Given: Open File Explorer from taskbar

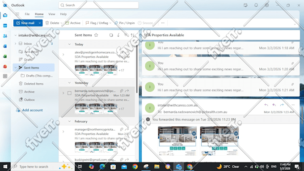Looking at the screenshot, I should click(x=156, y=167).
